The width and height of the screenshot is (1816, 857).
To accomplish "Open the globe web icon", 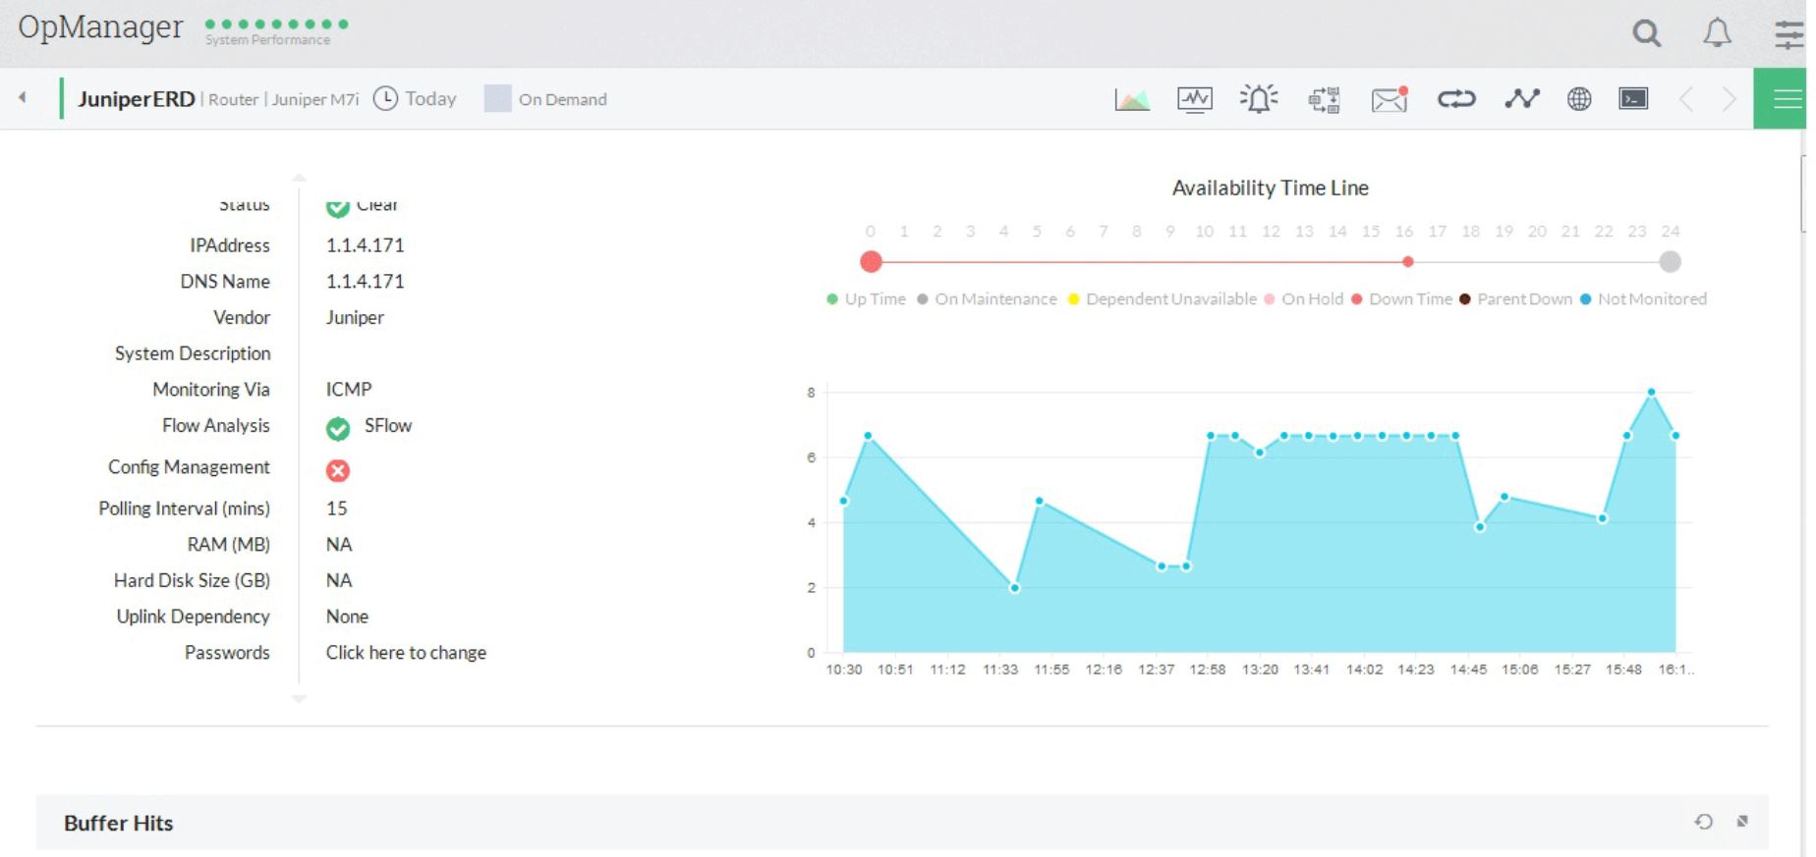I will (1579, 99).
